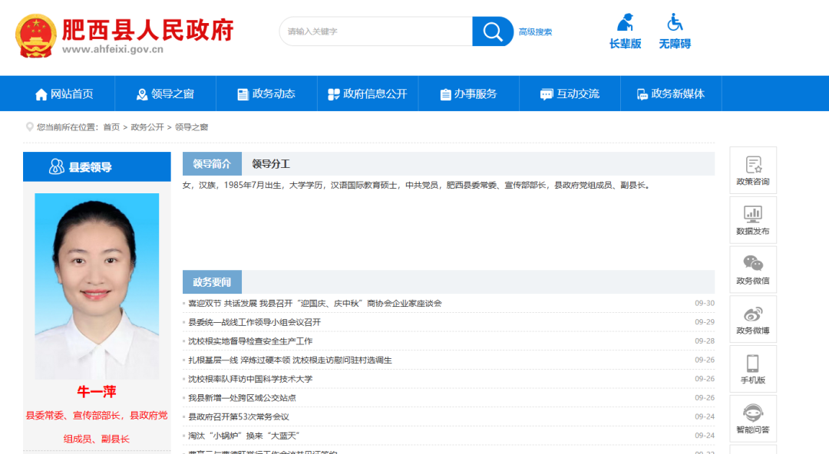Open the 政务微信 government WeChat icon
The height and width of the screenshot is (454, 829).
pos(753,269)
